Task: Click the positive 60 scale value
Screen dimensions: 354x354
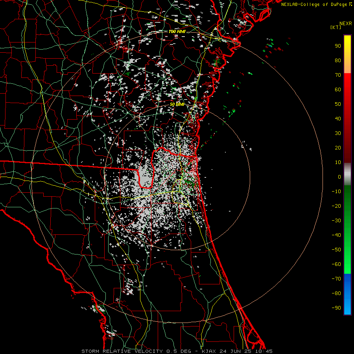Action: click(338, 90)
